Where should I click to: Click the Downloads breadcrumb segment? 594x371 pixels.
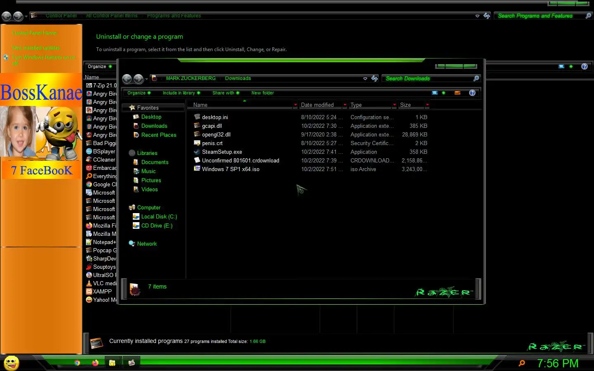(238, 78)
